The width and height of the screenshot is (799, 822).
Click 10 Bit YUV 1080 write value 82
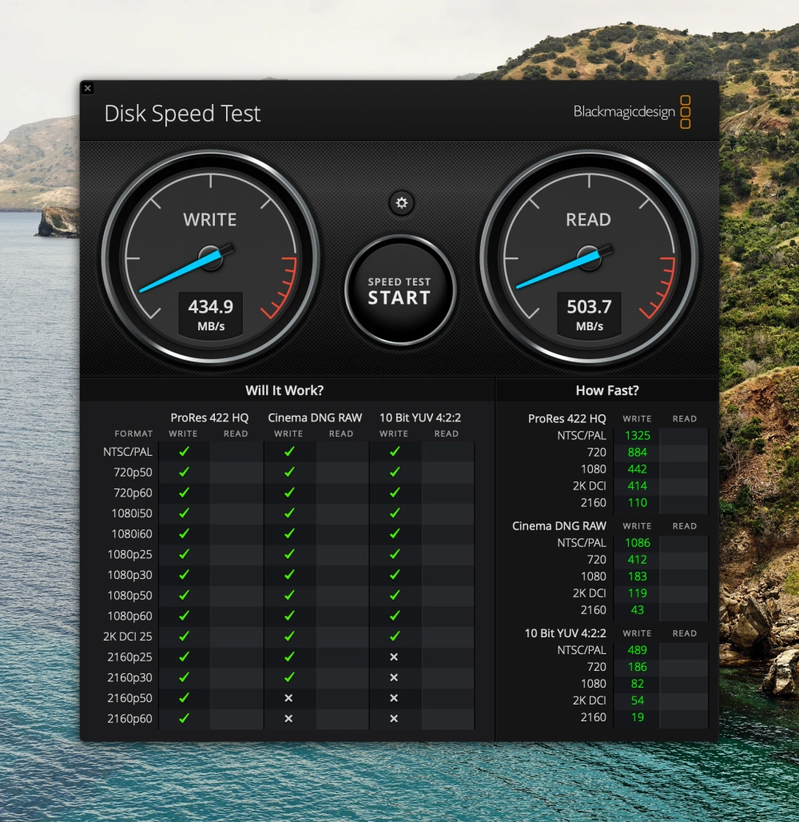point(637,684)
